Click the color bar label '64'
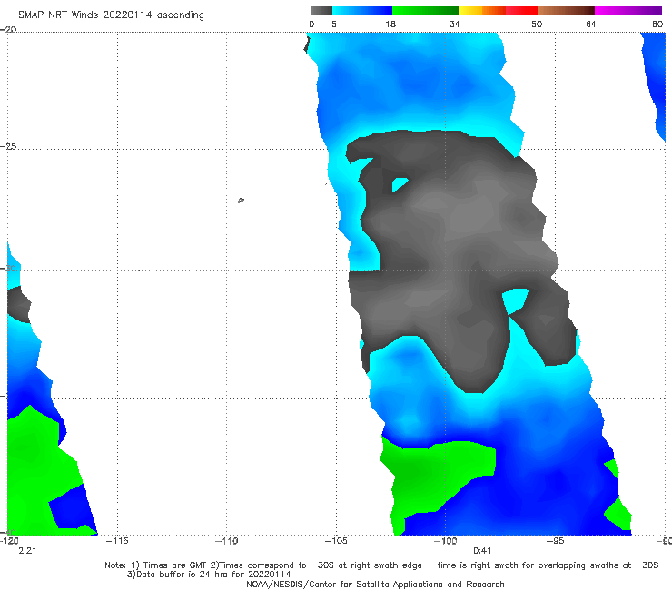The width and height of the screenshot is (672, 590). click(591, 25)
